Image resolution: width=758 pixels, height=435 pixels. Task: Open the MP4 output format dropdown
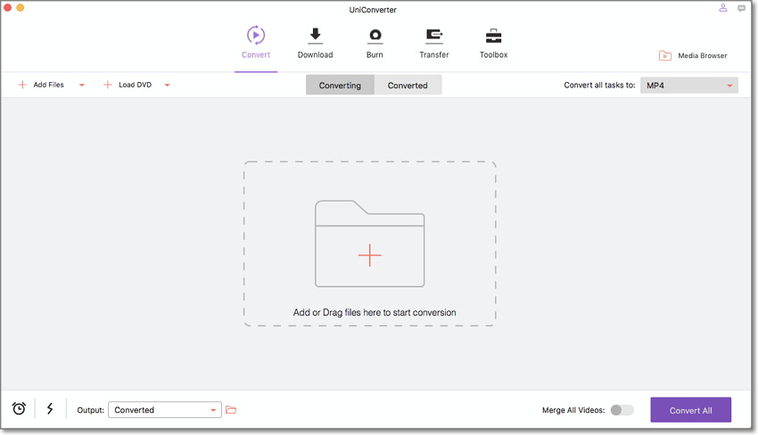pos(688,86)
